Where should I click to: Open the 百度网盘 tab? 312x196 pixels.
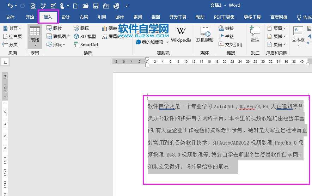[x=279, y=17]
